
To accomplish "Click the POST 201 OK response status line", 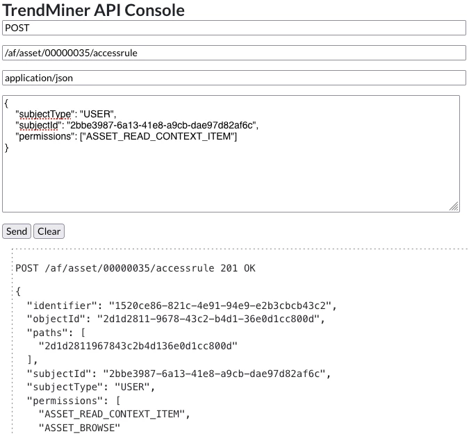I will [135, 268].
